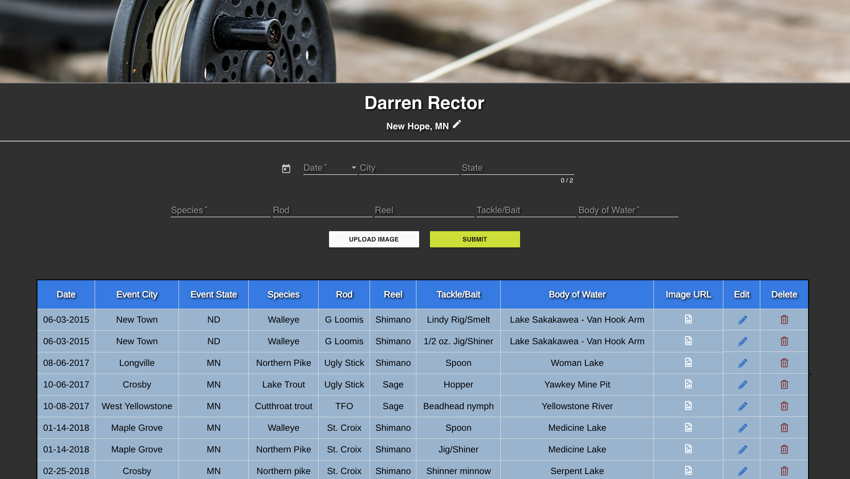View image for Lindy Rig/Smelt row
The width and height of the screenshot is (850, 479).
[x=688, y=319]
